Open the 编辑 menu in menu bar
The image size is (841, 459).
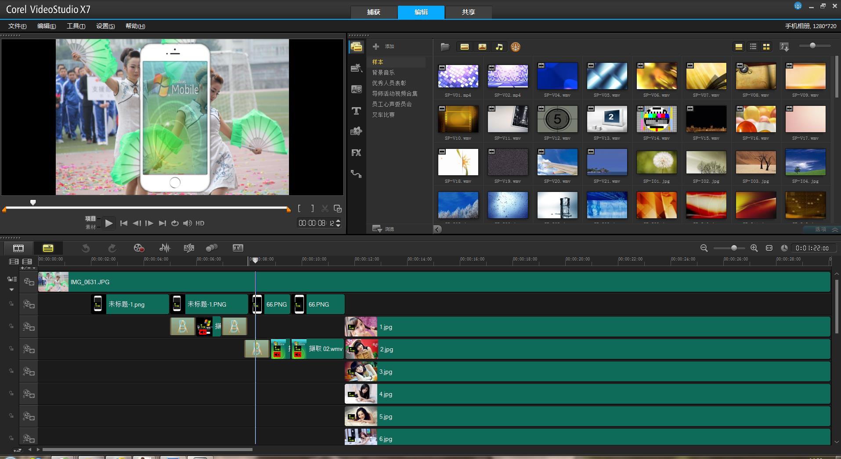coord(47,26)
